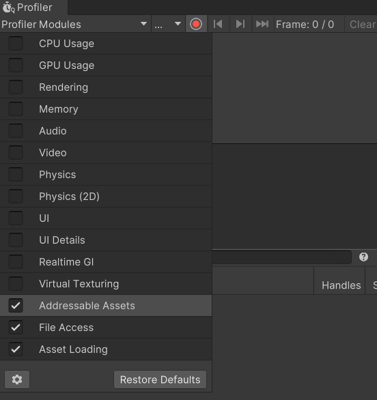Clear the captured frames
Screen dimensions: 377x400
[362, 25]
